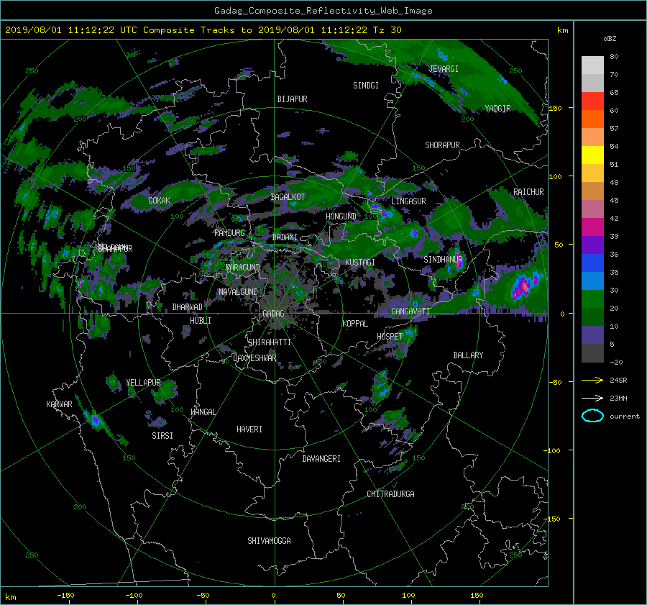Click the HUNGUND city label
Screen dimensions: 647x605
(x=341, y=217)
